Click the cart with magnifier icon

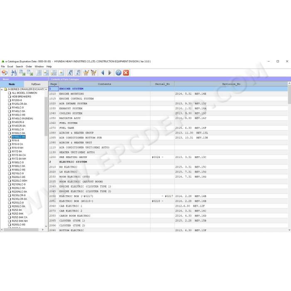94,73
